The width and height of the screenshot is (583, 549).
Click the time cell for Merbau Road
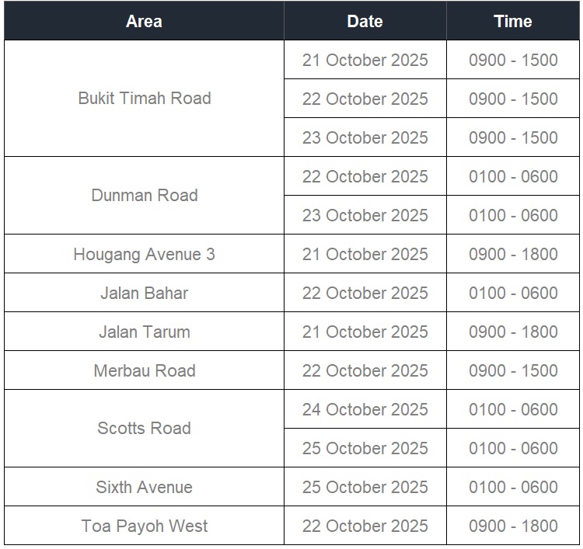click(513, 370)
